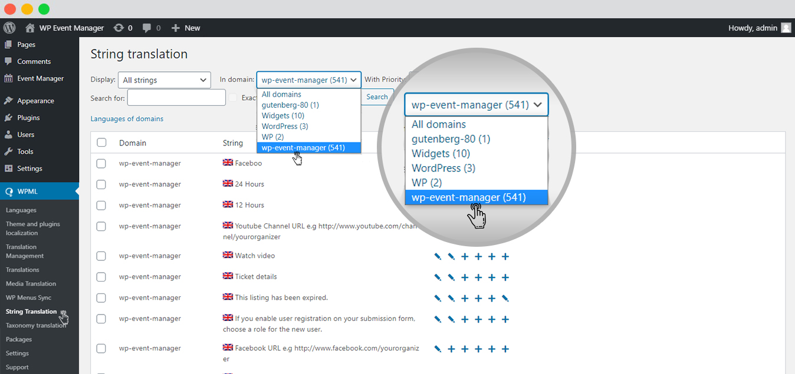Collapse the In domain dropdown box
This screenshot has width=795, height=374.
coord(308,80)
